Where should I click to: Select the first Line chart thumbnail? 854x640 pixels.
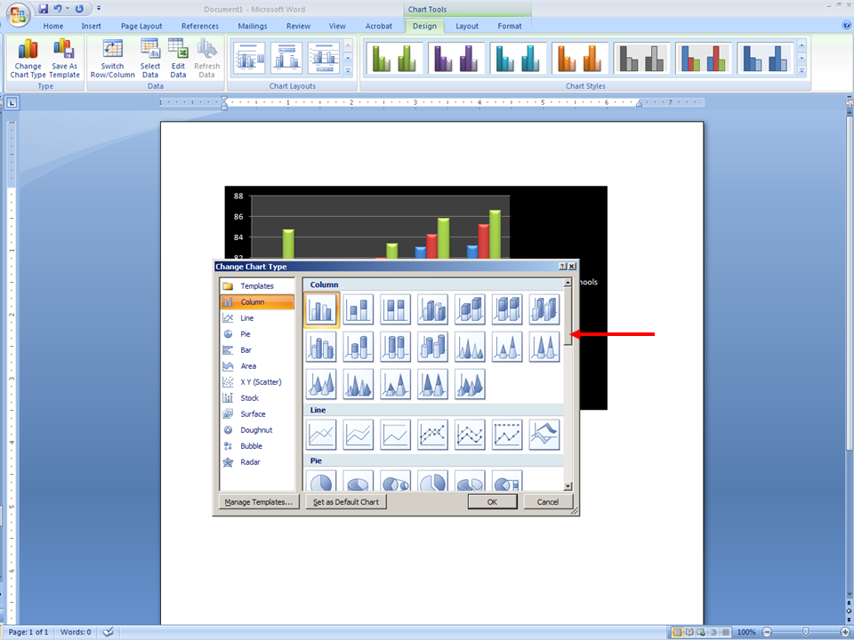321,435
